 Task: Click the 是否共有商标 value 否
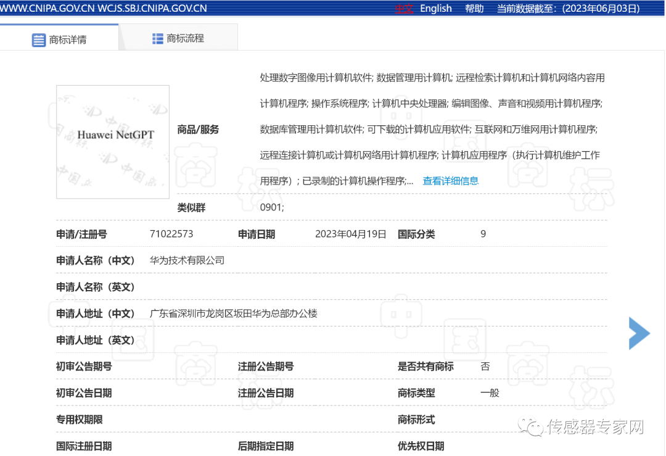click(485, 367)
